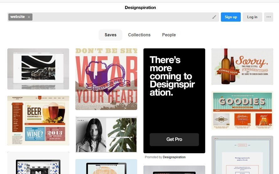
Task: Click the Log in button
Action: point(252,17)
